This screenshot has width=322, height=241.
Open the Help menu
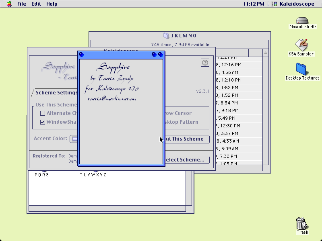tap(52, 4)
